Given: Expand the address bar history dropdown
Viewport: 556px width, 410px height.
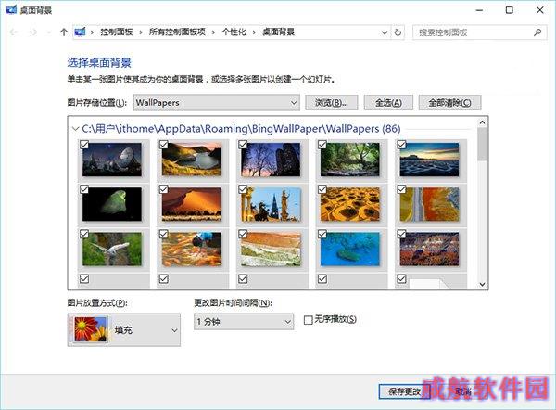Looking at the screenshot, I should coord(385,32).
